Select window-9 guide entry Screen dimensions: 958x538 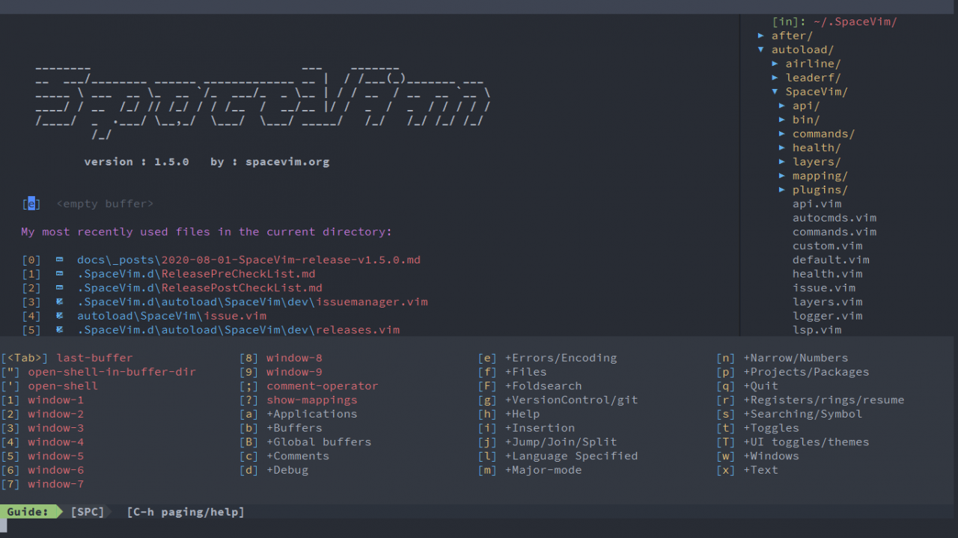pos(295,372)
